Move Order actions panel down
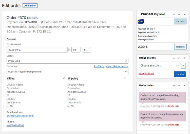The image size is (190, 134). coord(179,58)
